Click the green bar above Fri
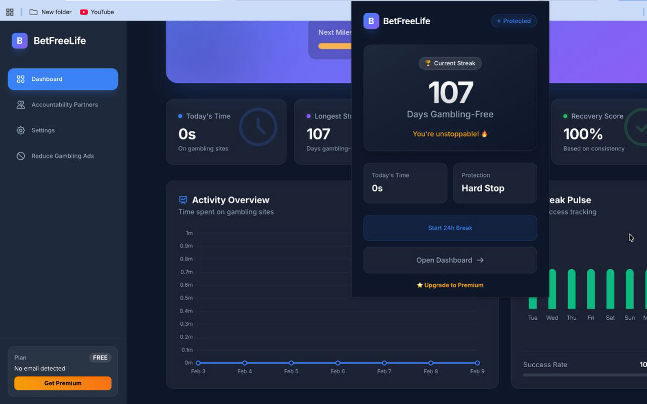This screenshot has width=647, height=404. click(591, 289)
